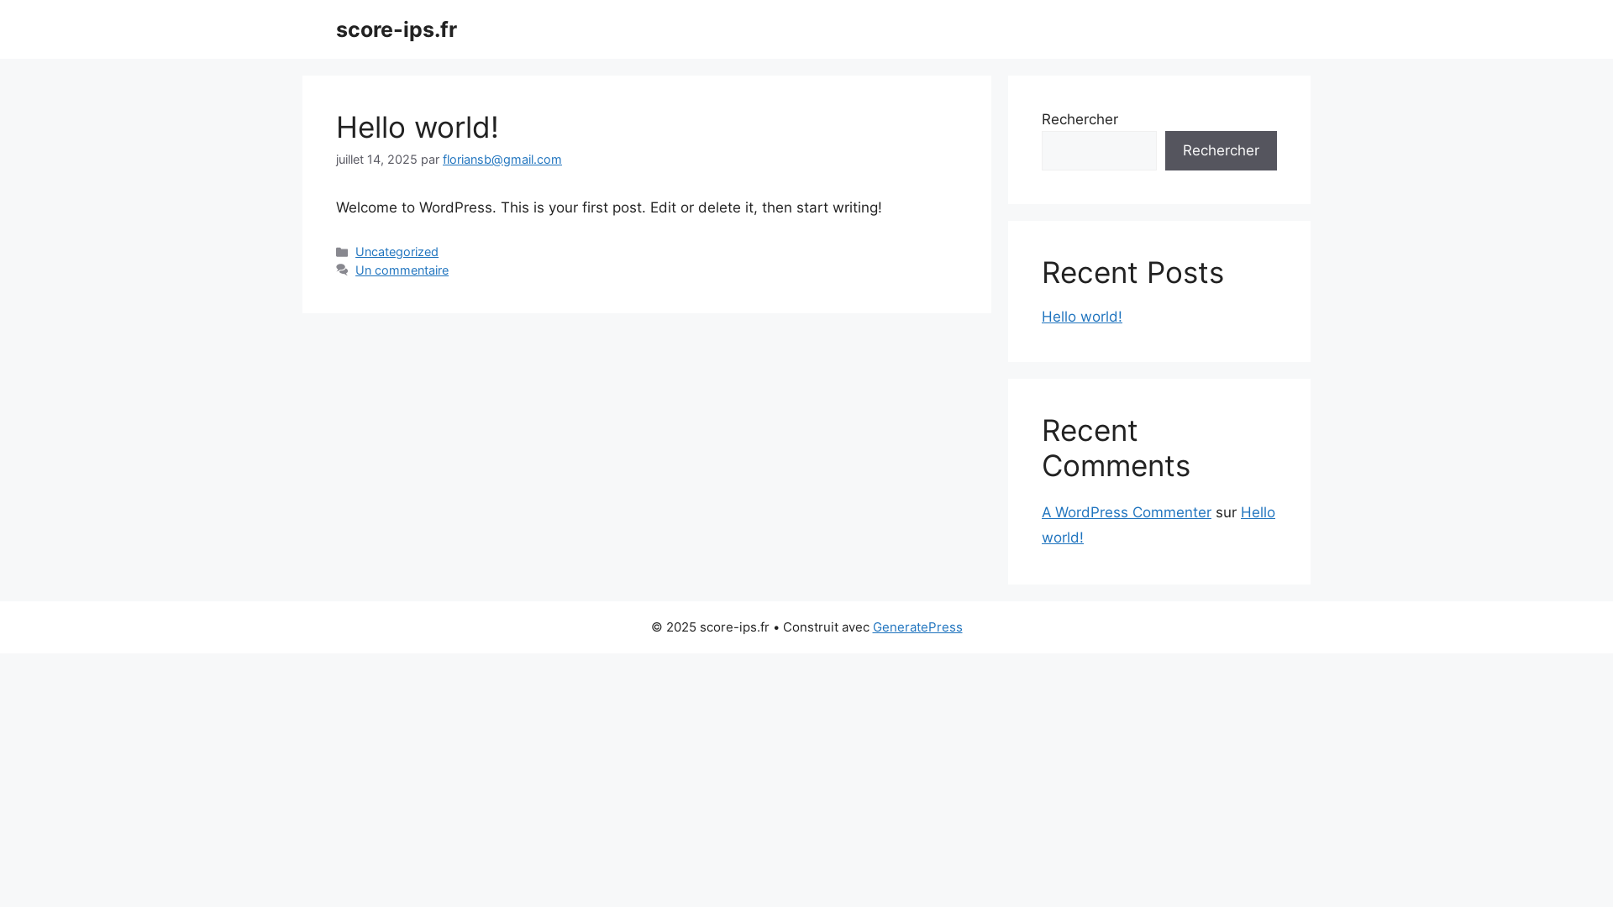Click the Rechercher label above search field
Viewport: 1613px width, 907px height.
1080,119
